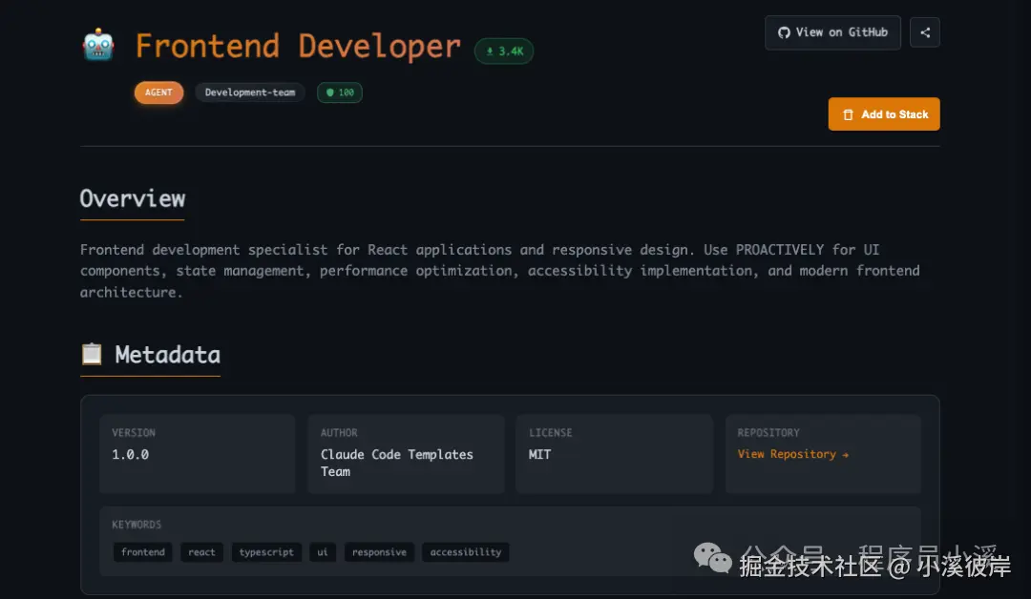Select the Development-team tag

coord(250,93)
